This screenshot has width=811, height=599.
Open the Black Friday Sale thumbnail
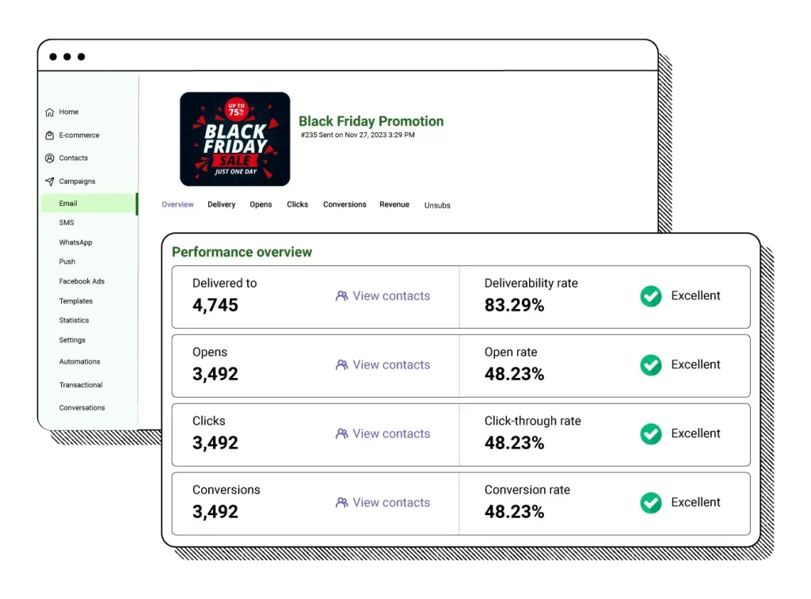tap(235, 139)
